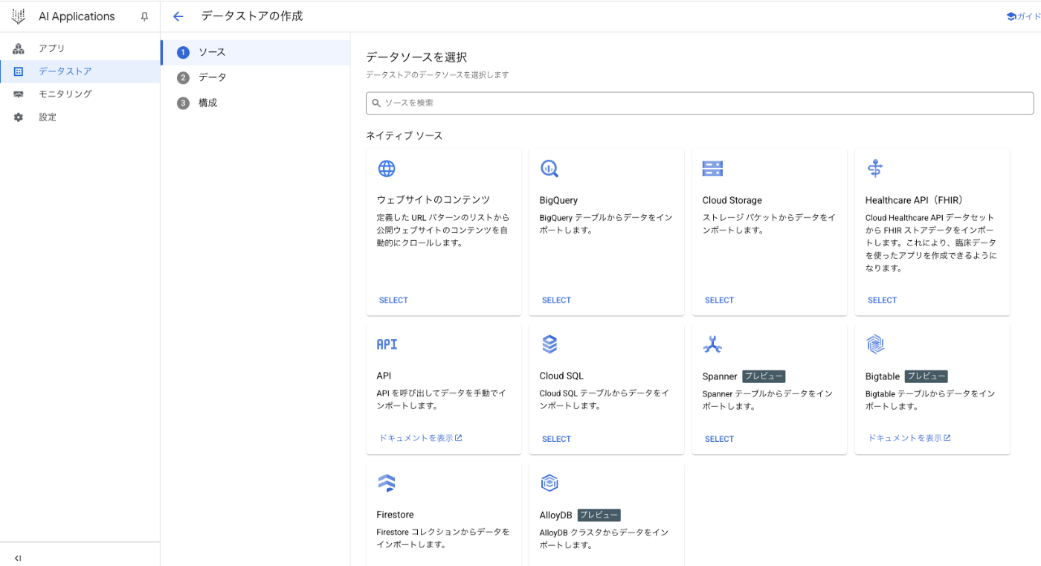Viewport: 1041px width, 566px height.
Task: Click the データストア sidebar icon
Action: tap(19, 71)
